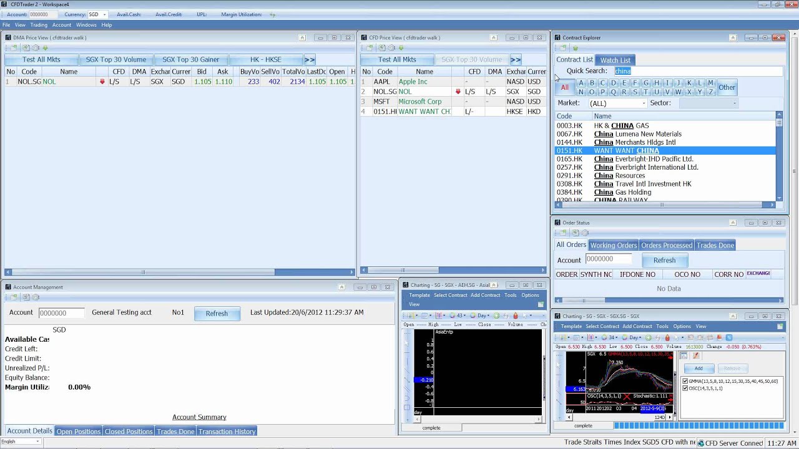
Task: Click Add button in SGX indicator panel
Action: pyautogui.click(x=699, y=369)
